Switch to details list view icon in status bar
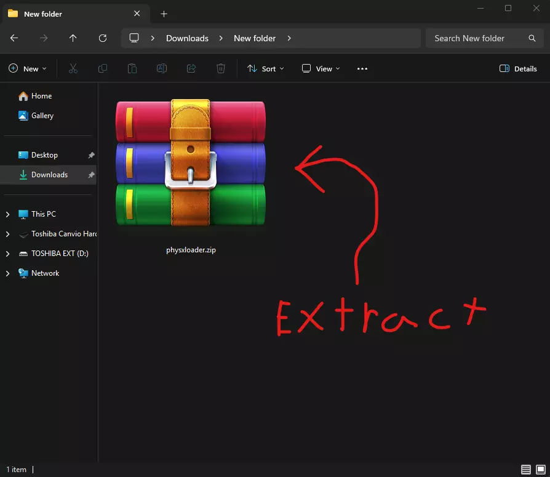The width and height of the screenshot is (550, 477). click(525, 469)
